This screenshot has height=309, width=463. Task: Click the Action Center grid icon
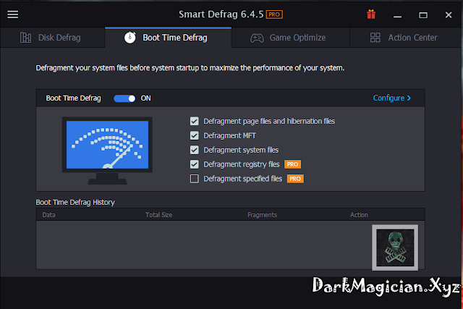click(375, 38)
